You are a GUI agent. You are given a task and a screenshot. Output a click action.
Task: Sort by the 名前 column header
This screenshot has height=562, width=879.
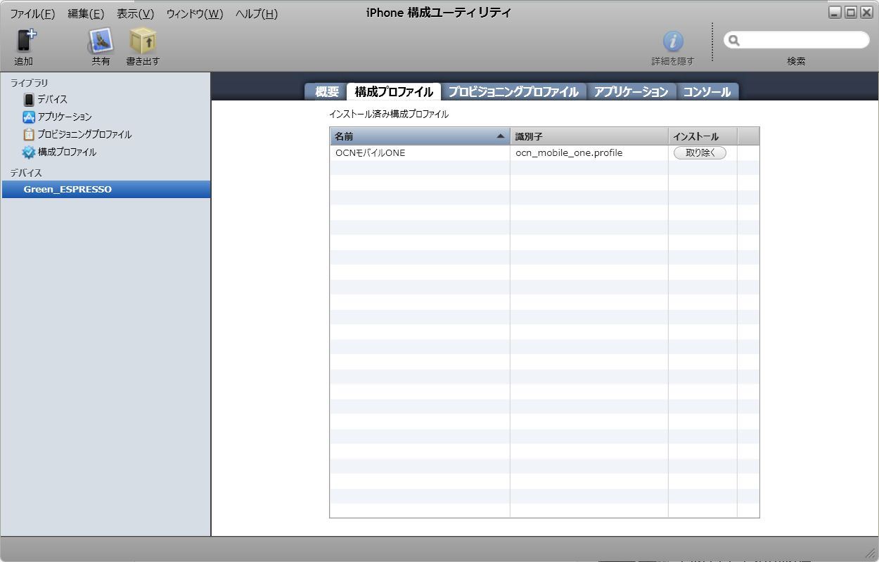[x=420, y=136]
